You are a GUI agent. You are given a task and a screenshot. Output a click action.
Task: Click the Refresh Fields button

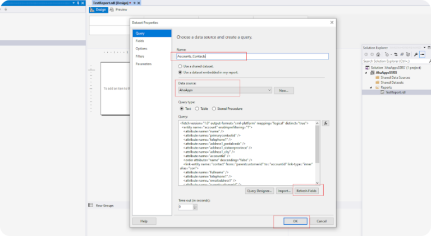307,191
